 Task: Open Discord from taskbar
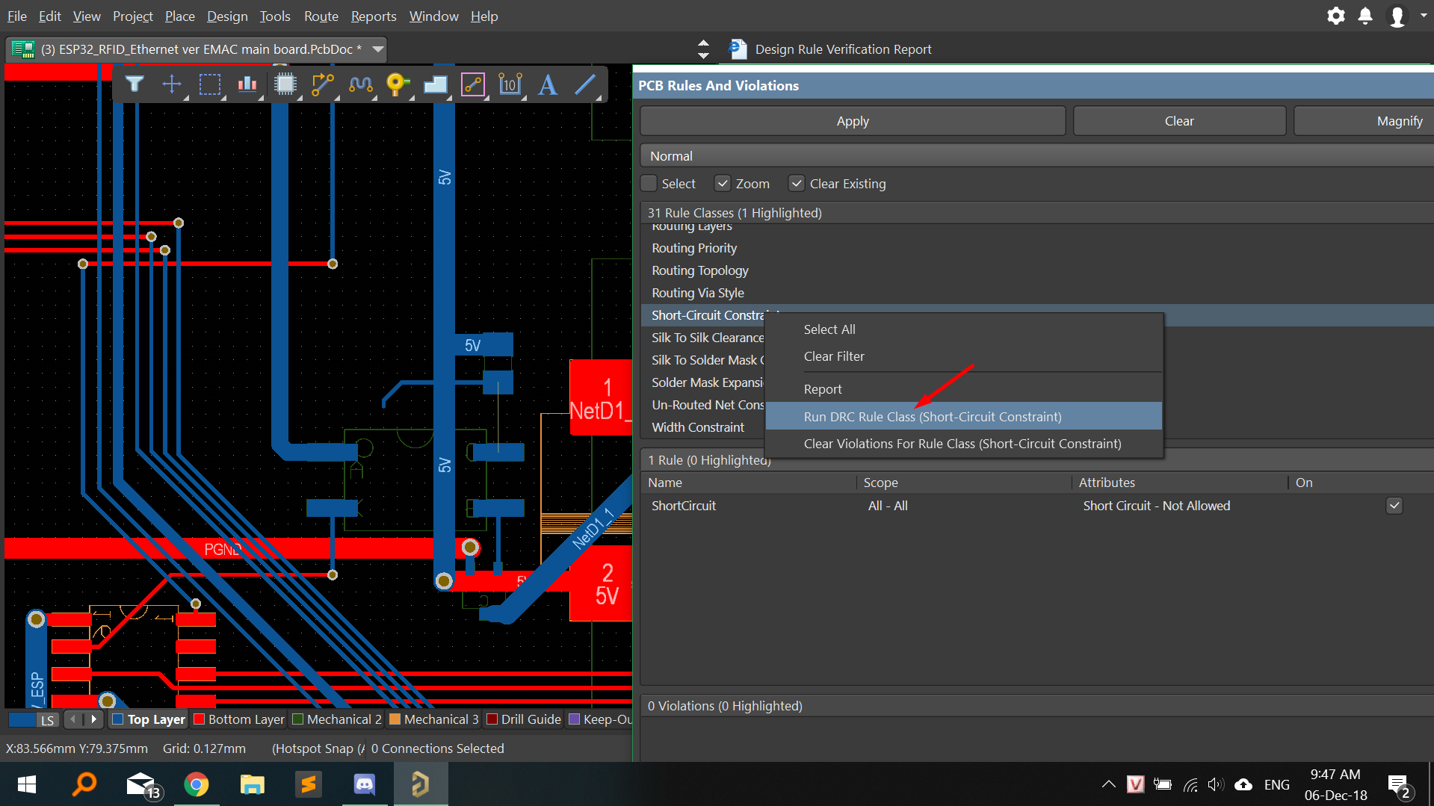(364, 784)
